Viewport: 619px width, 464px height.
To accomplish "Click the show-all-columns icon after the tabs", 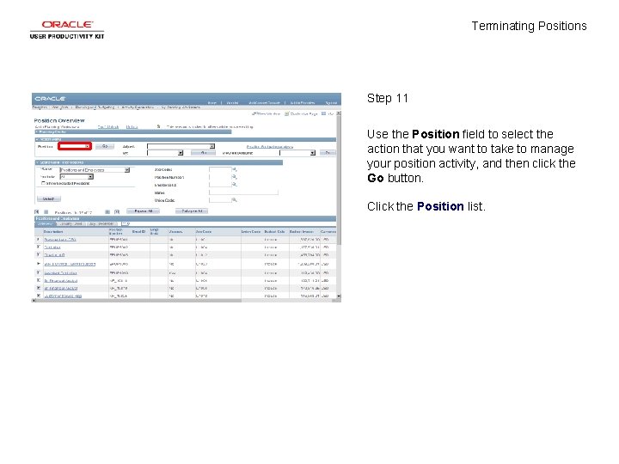I will tap(126, 223).
